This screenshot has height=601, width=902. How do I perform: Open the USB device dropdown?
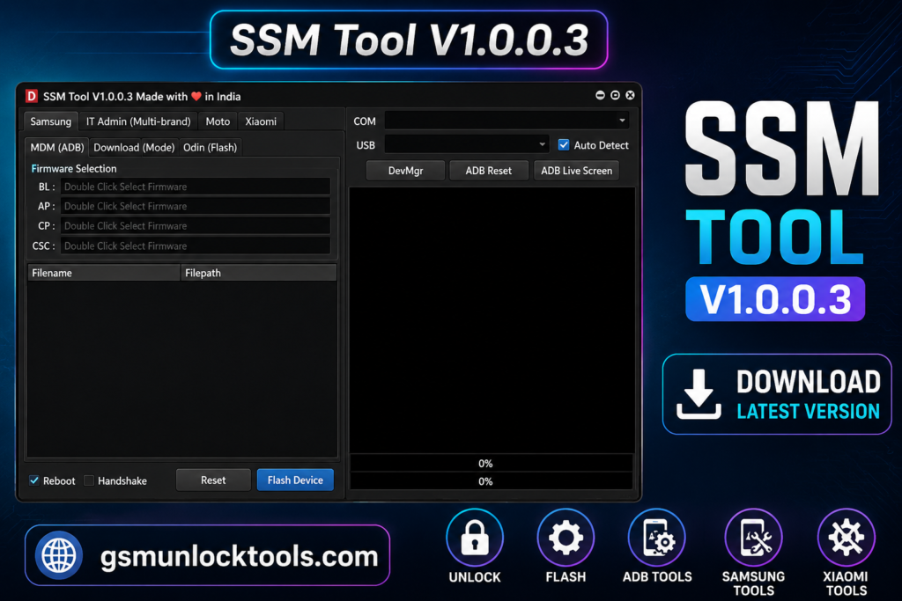[x=466, y=145]
